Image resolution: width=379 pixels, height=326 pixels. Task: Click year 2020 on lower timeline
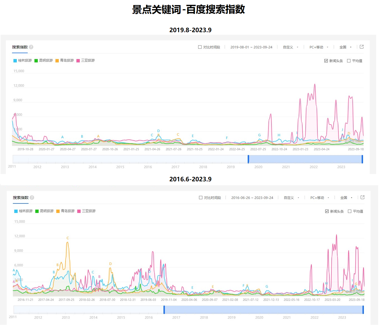pyautogui.click(x=259, y=318)
